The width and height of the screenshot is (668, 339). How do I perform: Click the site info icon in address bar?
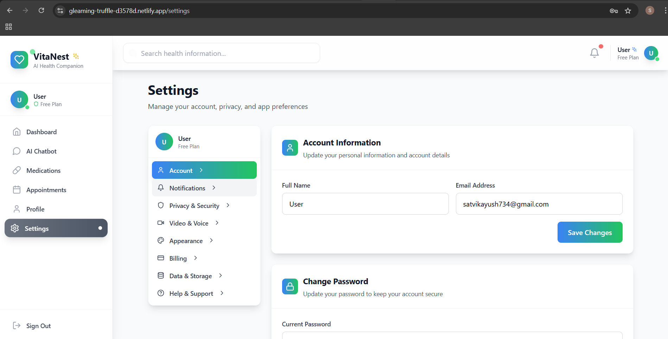pos(61,11)
